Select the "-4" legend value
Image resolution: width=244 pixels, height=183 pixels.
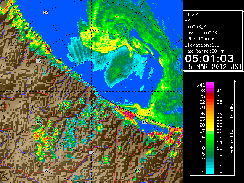[202, 171]
